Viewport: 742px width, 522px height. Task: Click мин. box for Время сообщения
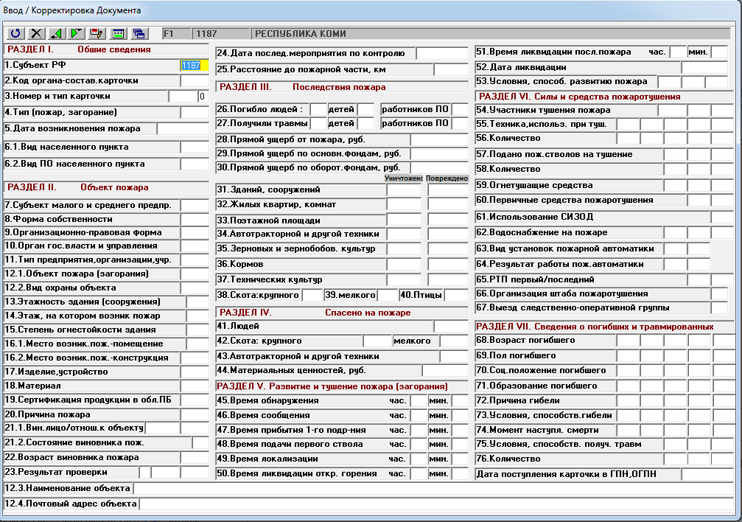click(460, 415)
